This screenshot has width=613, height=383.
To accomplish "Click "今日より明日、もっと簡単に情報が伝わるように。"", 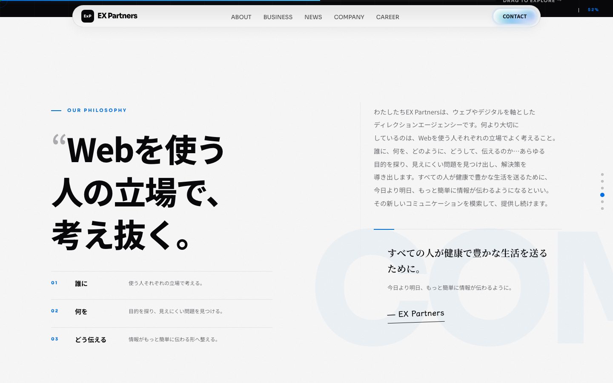I will [451, 288].
